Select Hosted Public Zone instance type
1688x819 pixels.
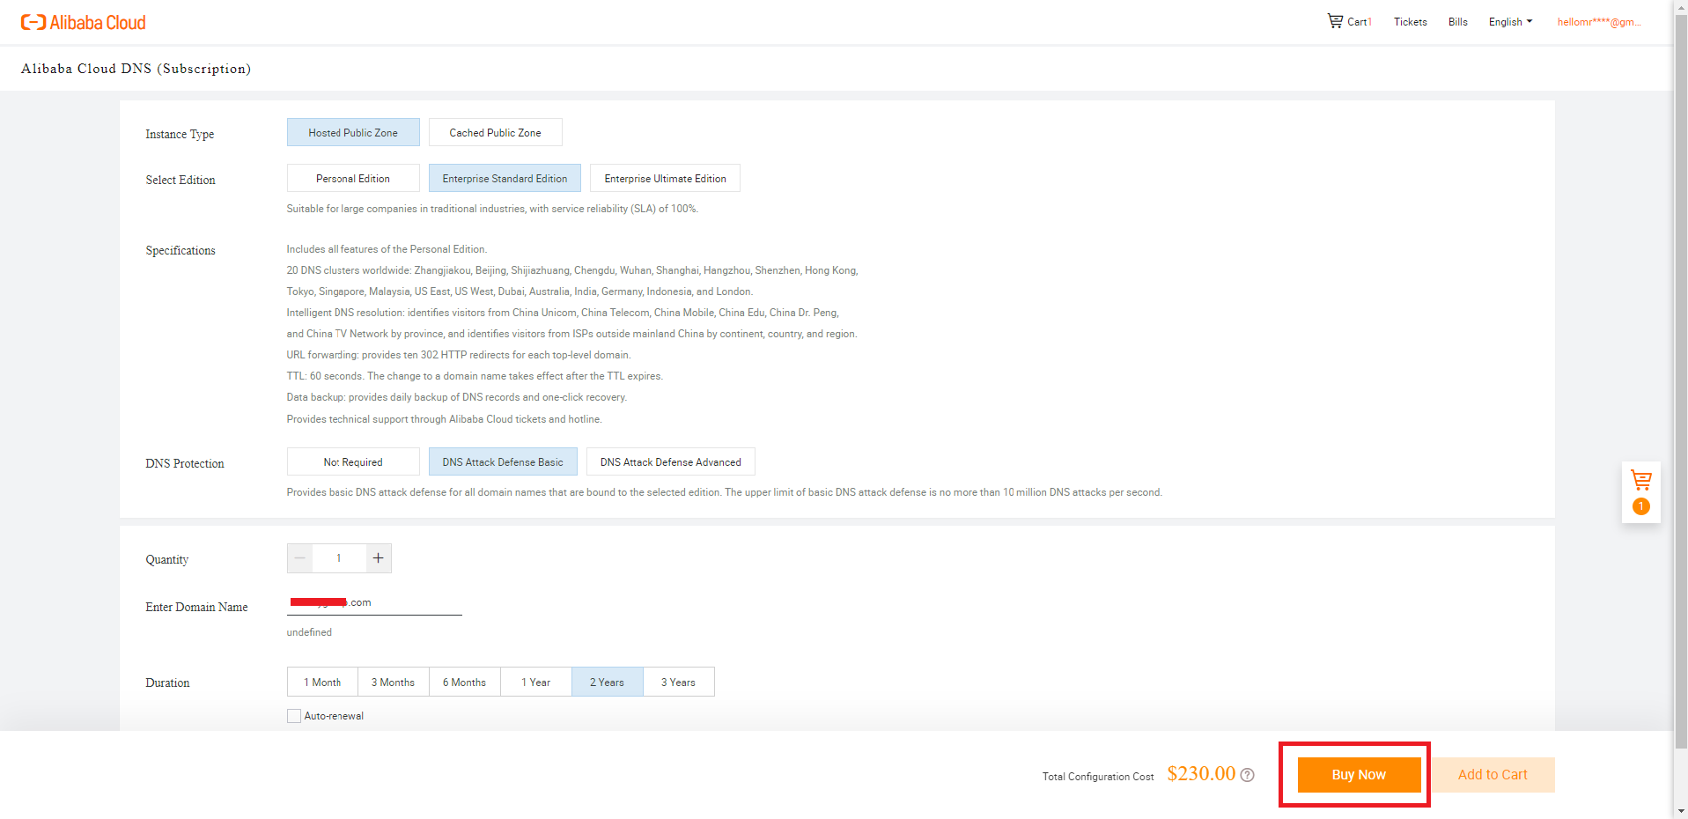pos(353,132)
